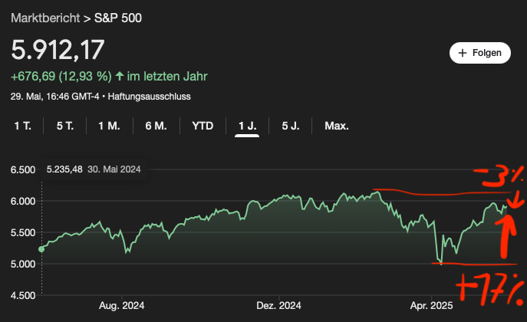Click the tooltip date 30. Mai 2024

114,169
